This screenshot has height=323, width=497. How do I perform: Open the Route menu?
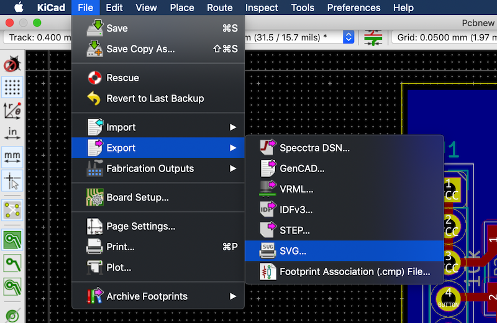coord(220,7)
